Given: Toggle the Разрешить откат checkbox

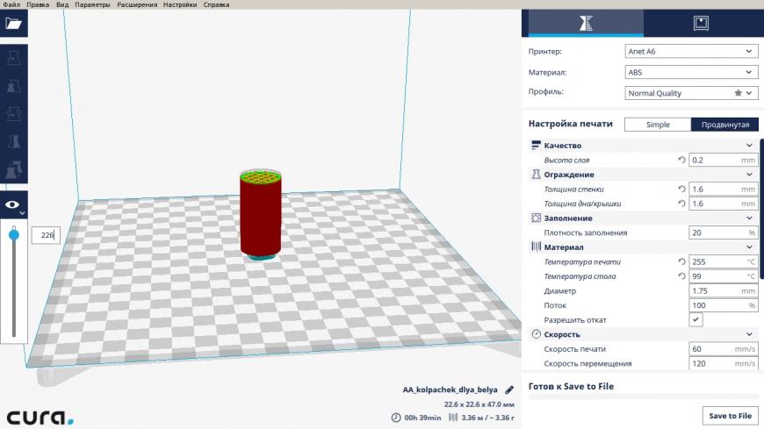Looking at the screenshot, I should (696, 320).
